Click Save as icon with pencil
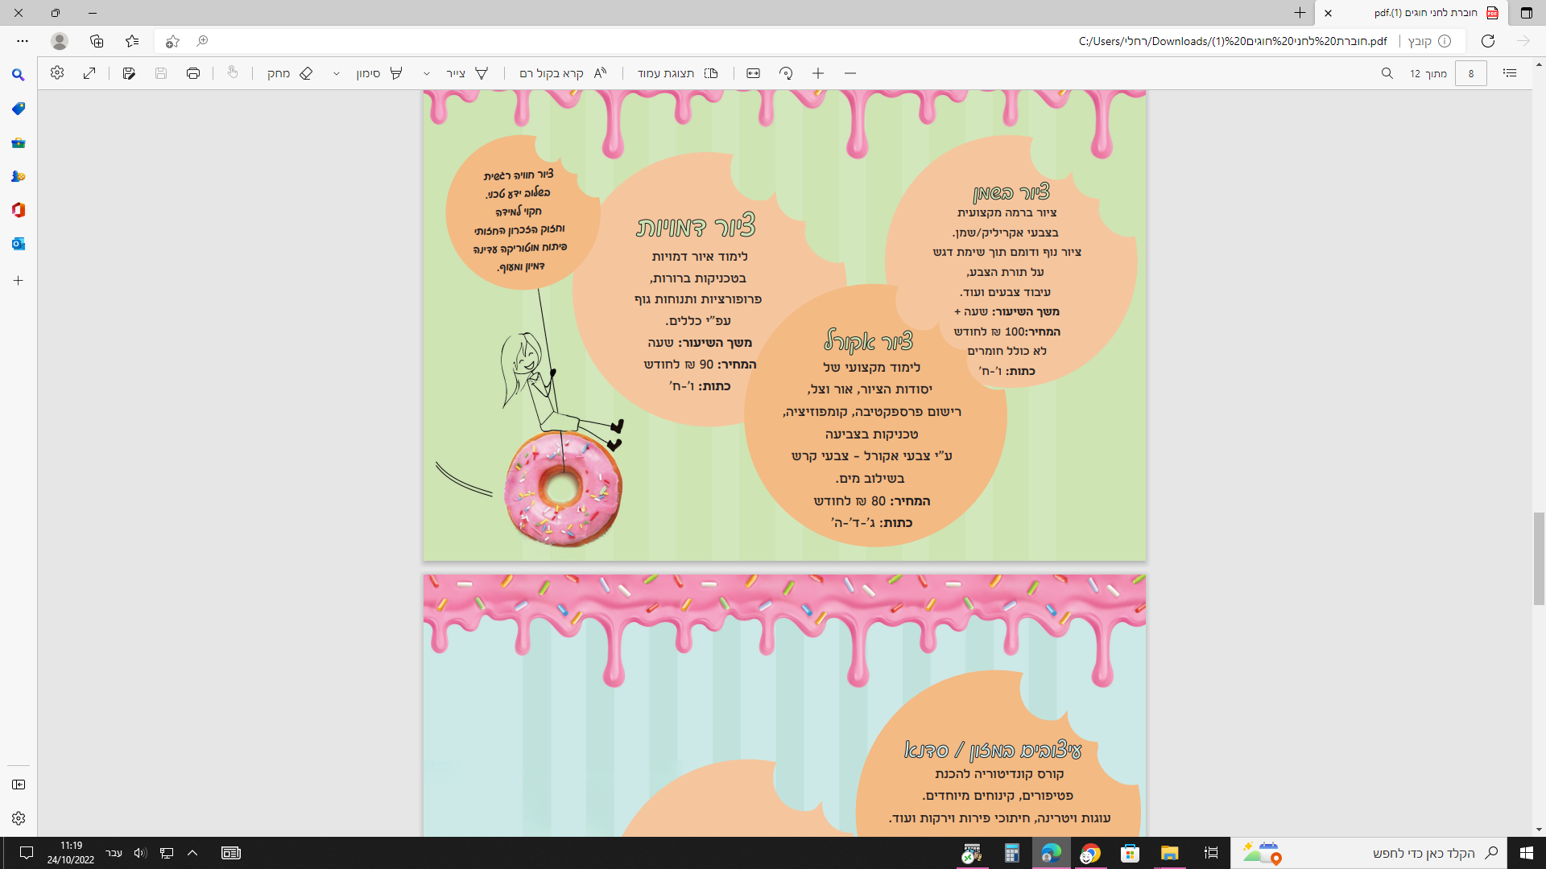The height and width of the screenshot is (869, 1546). pyautogui.click(x=129, y=73)
